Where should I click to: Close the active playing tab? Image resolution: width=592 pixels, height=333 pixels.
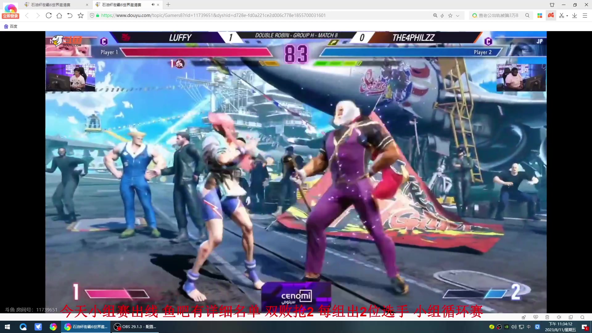pos(158,5)
